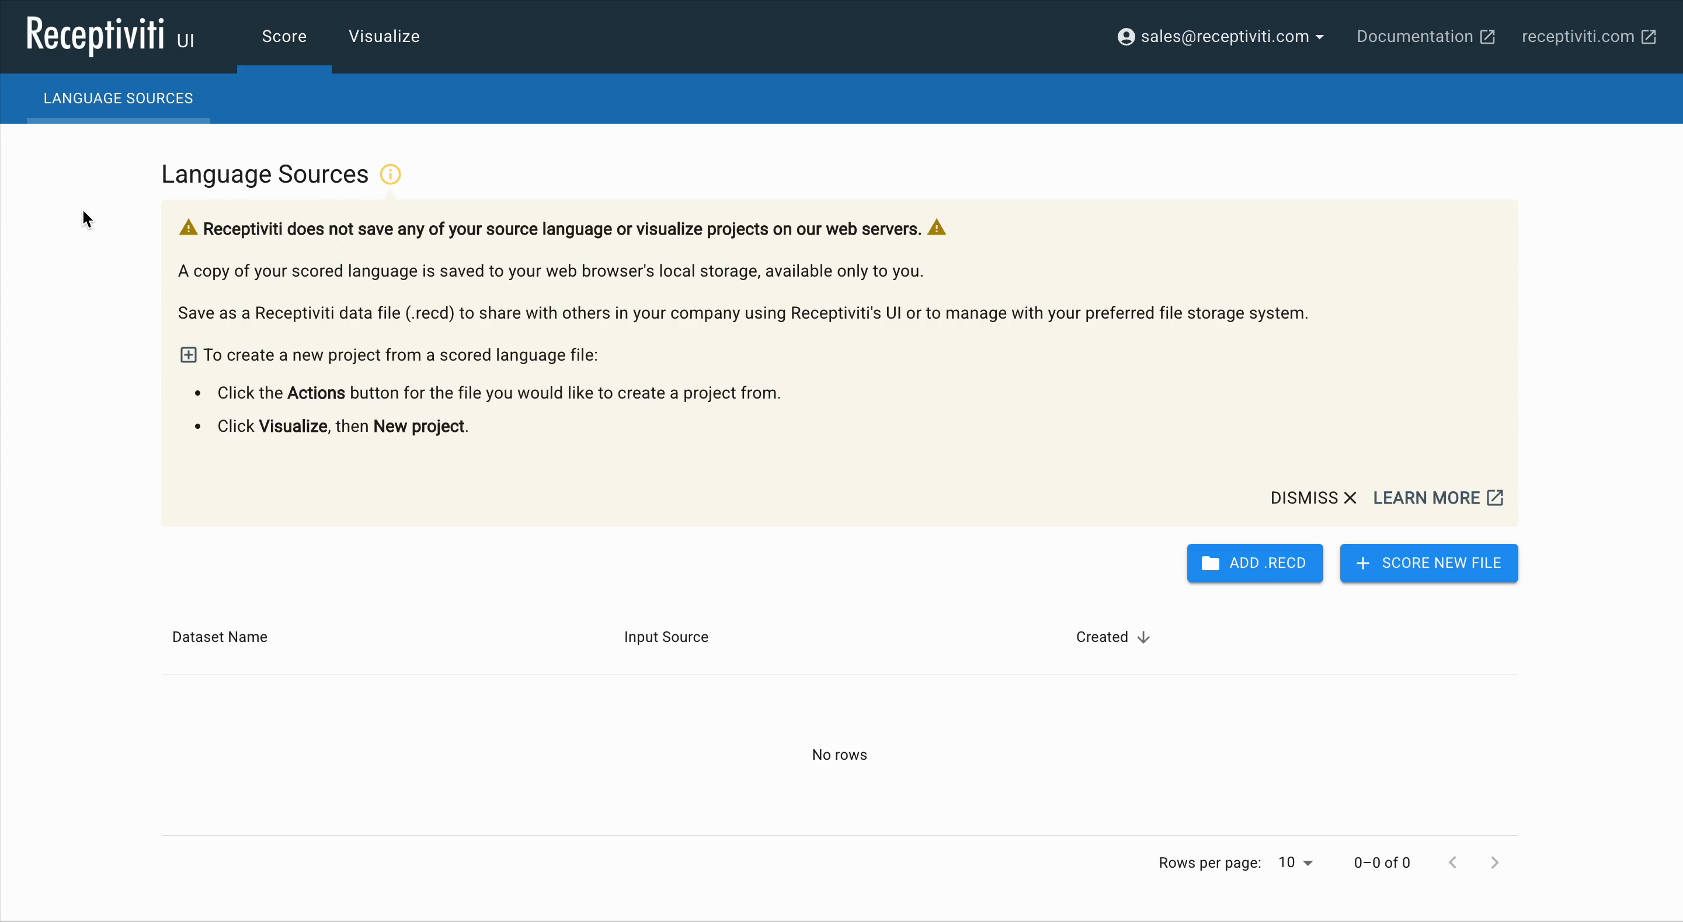1683x922 pixels.
Task: Open the Documentation link
Action: point(1425,37)
